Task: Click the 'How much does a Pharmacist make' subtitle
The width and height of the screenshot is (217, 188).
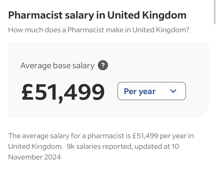Action: (x=98, y=30)
